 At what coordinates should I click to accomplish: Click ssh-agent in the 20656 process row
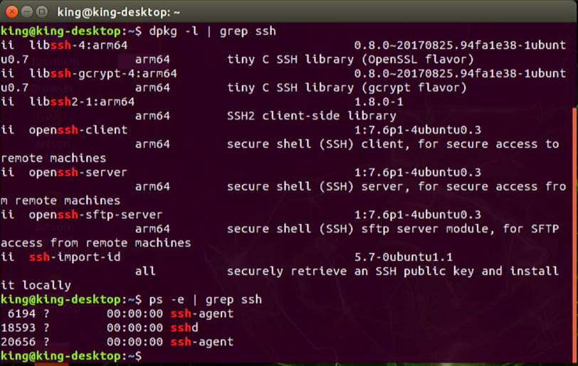click(202, 342)
